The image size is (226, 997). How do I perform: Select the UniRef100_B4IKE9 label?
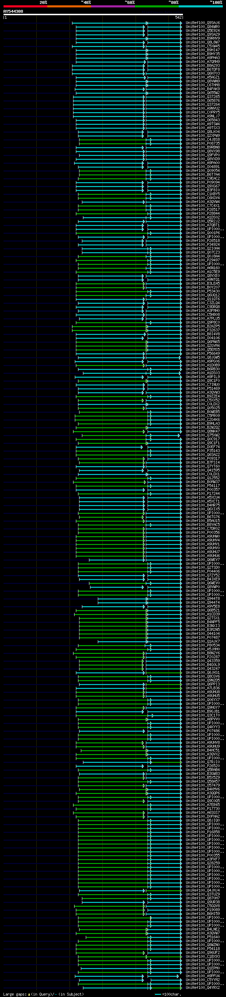203,579
